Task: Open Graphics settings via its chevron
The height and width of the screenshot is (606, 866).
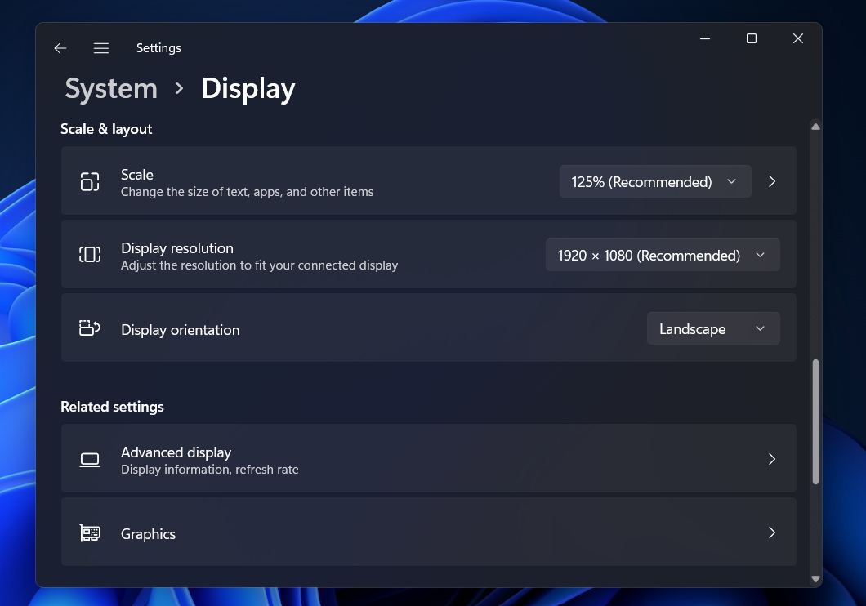Action: pyautogui.click(x=772, y=532)
